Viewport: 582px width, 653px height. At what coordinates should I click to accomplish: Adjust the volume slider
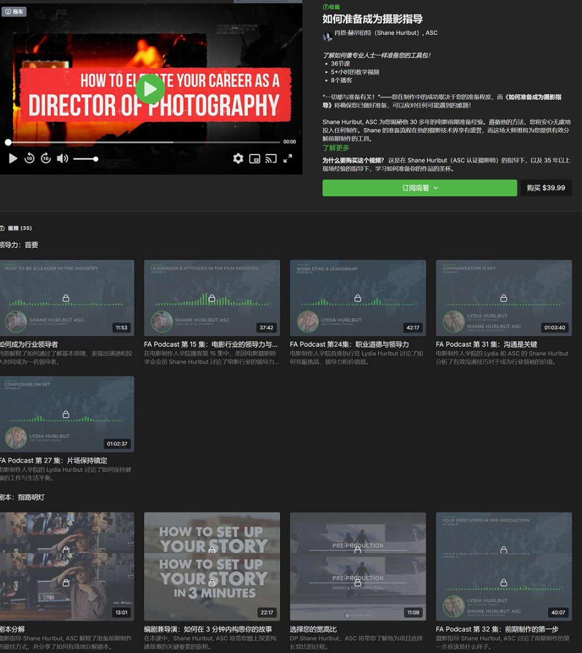(x=86, y=159)
